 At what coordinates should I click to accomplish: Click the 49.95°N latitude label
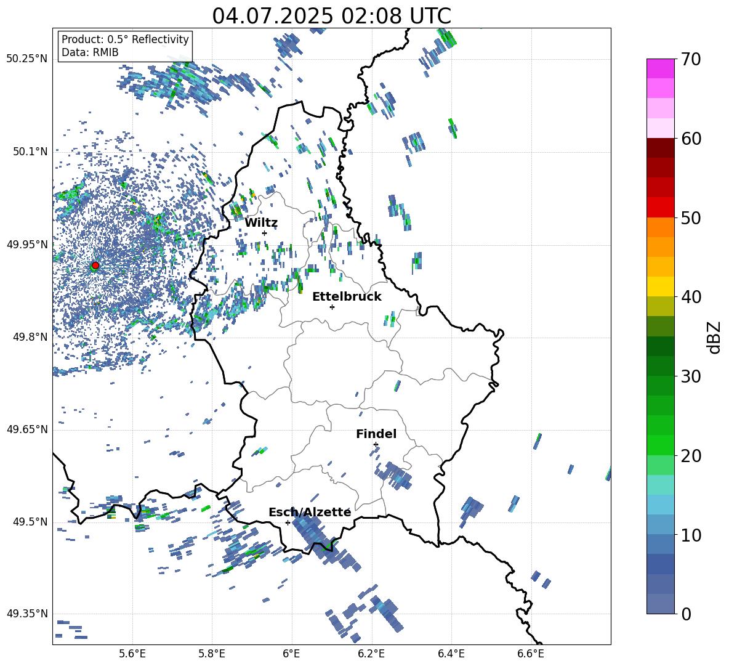click(27, 245)
